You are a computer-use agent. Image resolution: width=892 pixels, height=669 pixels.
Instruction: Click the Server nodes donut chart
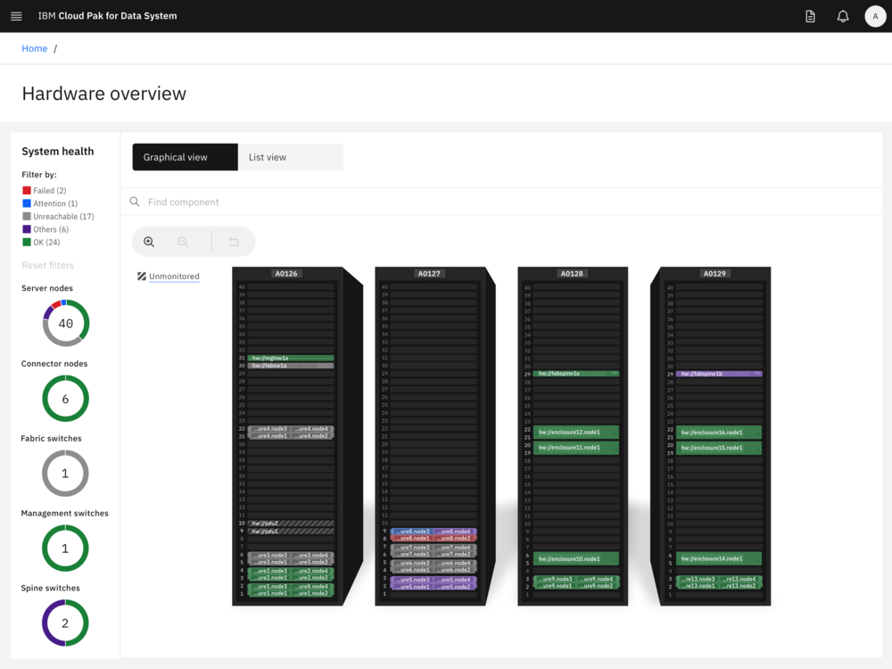[x=66, y=323]
